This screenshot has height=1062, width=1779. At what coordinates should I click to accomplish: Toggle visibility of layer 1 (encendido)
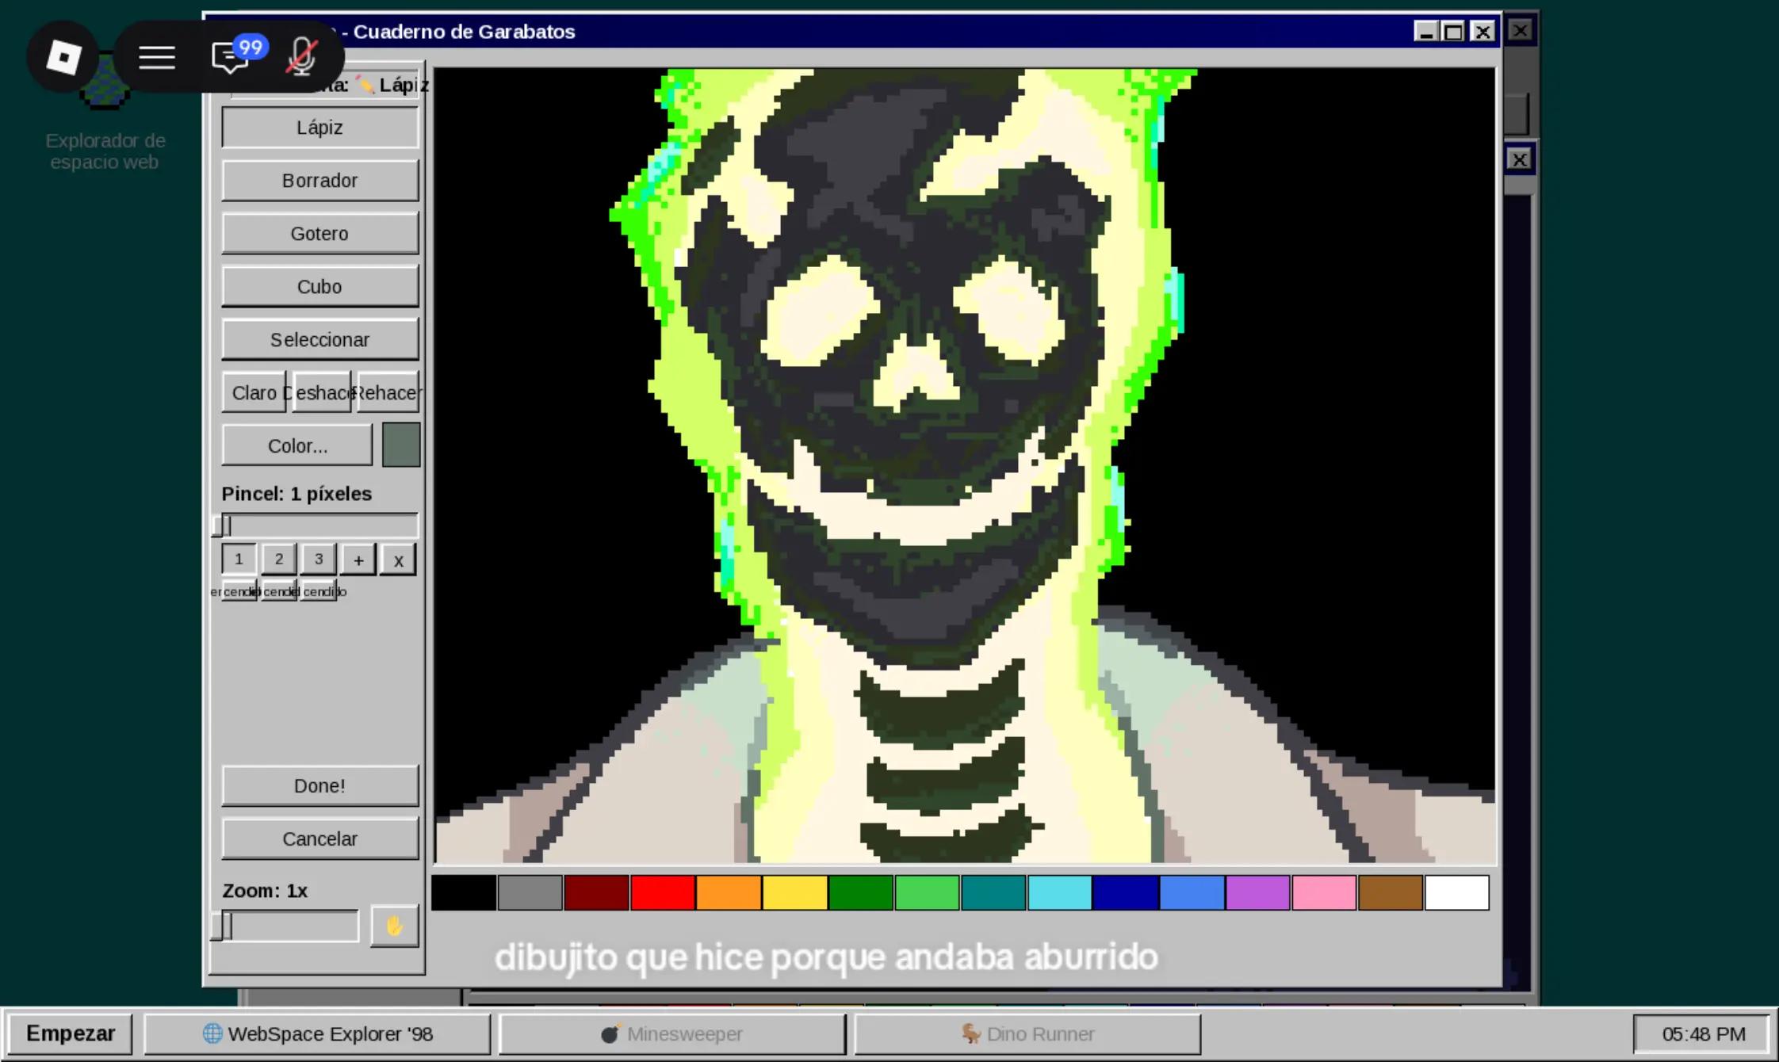click(x=239, y=591)
